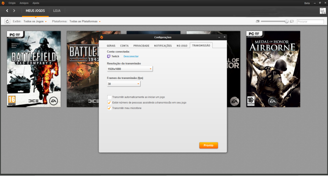Click the small thumbnails size icon
The width and height of the screenshot is (328, 184).
(258, 21)
